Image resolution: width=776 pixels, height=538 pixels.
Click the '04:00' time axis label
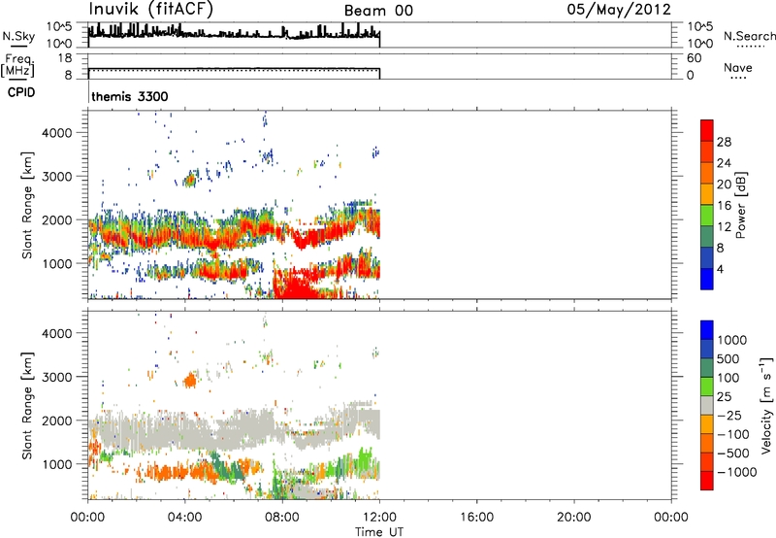coord(184,518)
